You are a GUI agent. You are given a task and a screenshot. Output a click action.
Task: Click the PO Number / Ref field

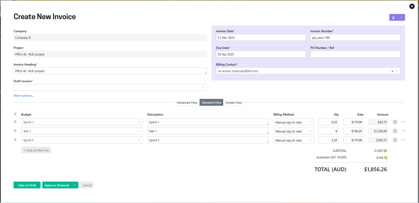[x=355, y=54]
